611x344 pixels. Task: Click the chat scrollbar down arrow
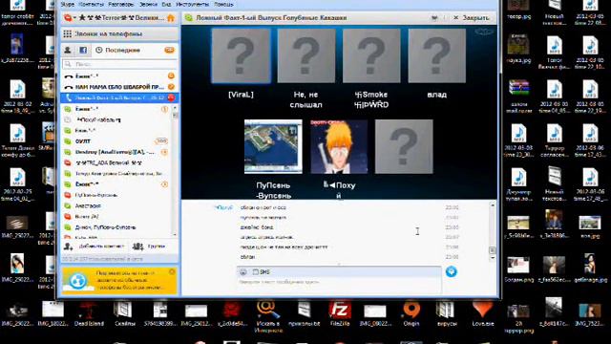(x=493, y=258)
